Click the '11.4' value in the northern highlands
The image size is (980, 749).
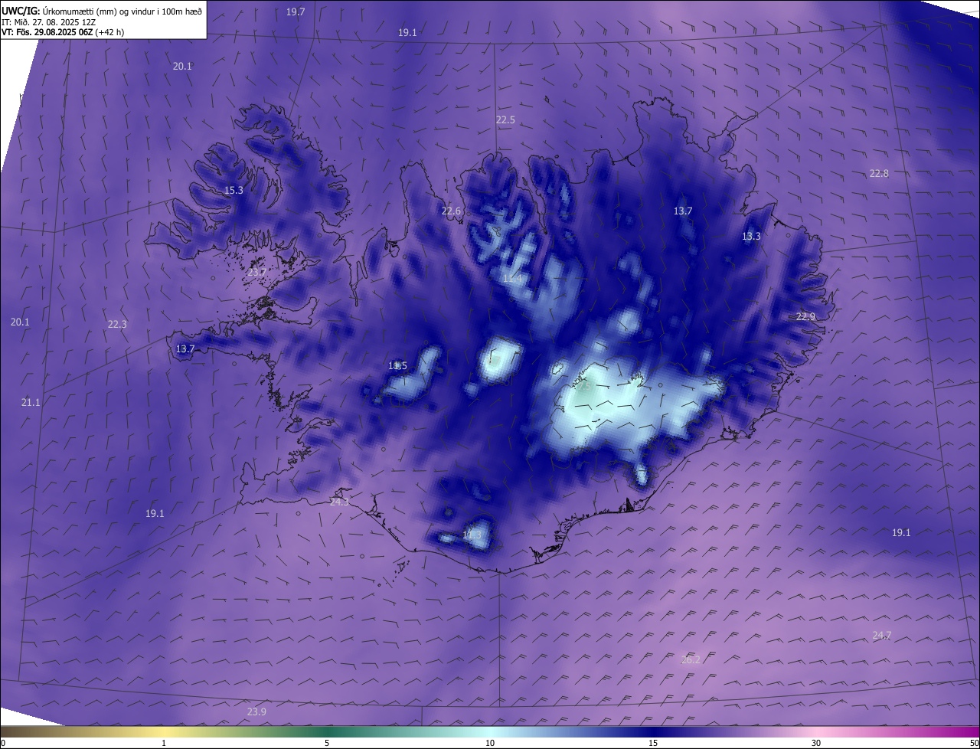(x=511, y=279)
